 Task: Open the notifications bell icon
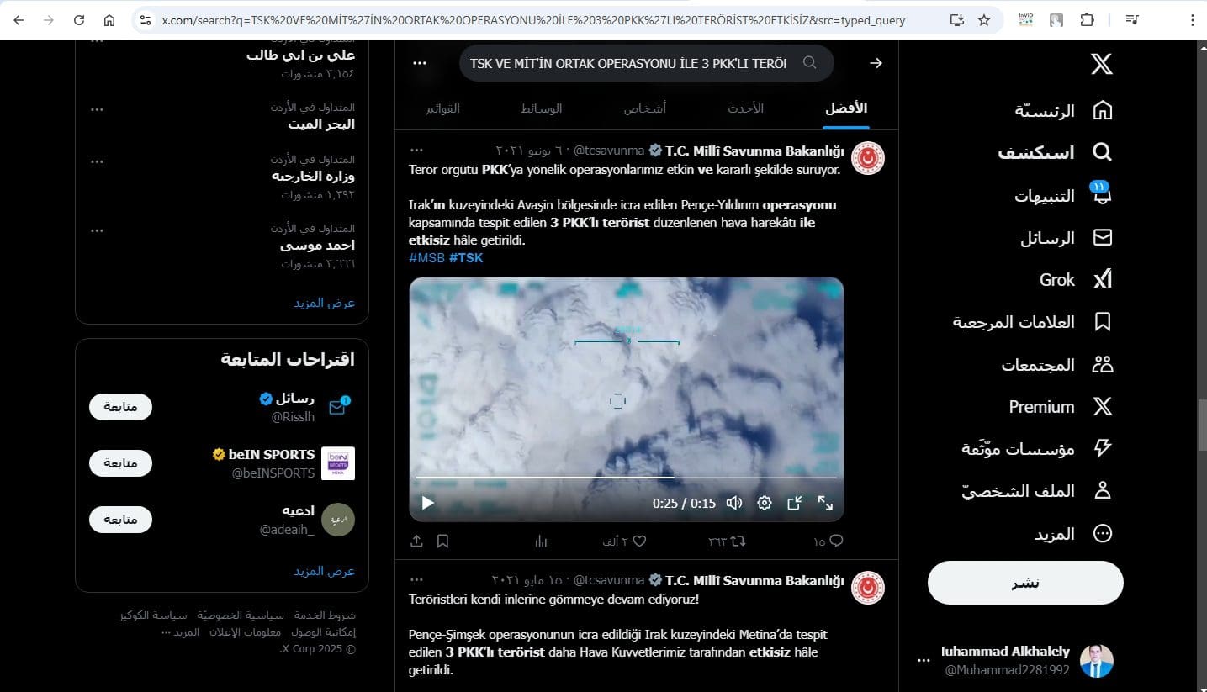(x=1102, y=195)
